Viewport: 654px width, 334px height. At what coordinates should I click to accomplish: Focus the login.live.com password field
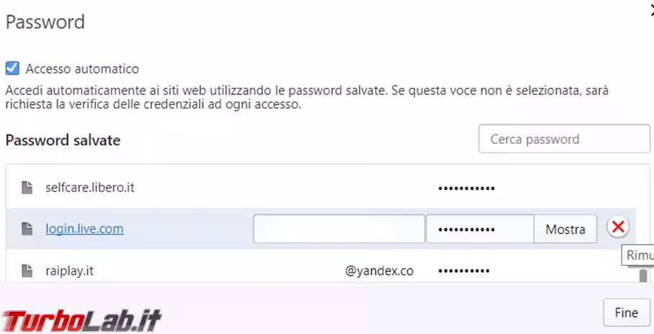[x=480, y=229]
